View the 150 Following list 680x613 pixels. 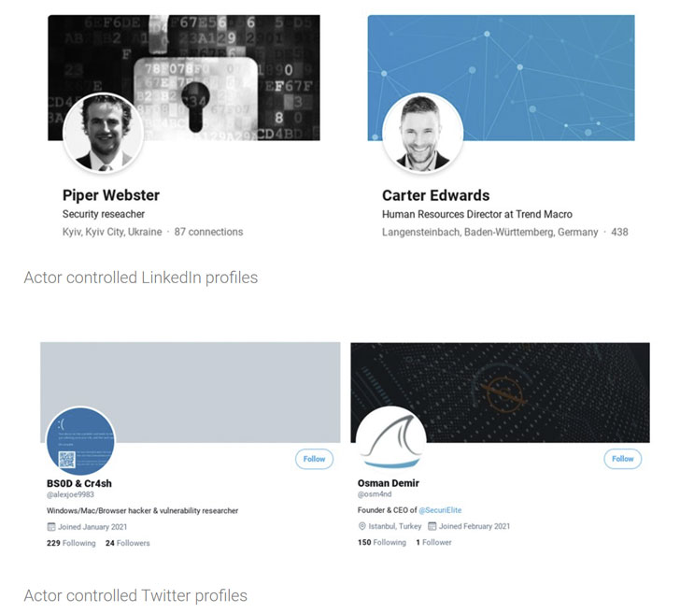pyautogui.click(x=382, y=543)
